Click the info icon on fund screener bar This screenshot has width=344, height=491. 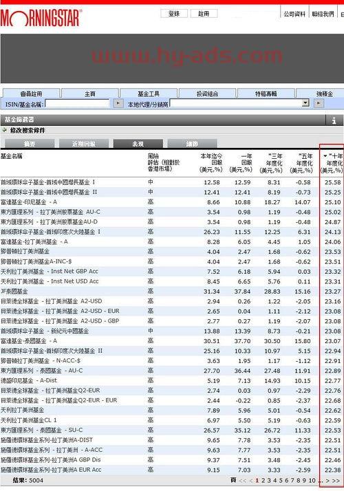tap(334, 120)
